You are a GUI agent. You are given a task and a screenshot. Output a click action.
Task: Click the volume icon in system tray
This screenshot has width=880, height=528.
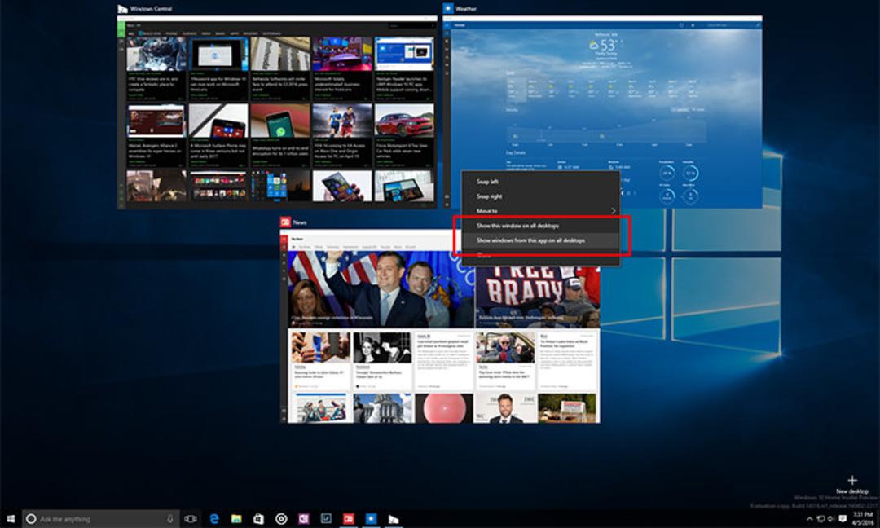[x=831, y=519]
